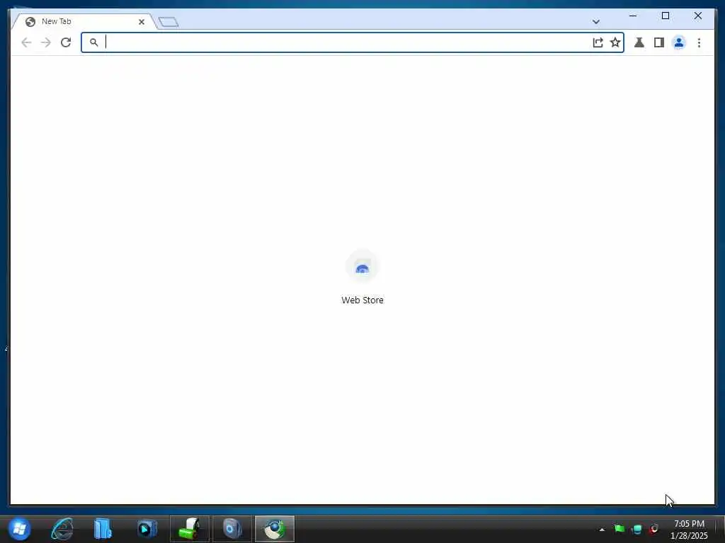
Task: Show hidden tray icons
Action: click(602, 530)
